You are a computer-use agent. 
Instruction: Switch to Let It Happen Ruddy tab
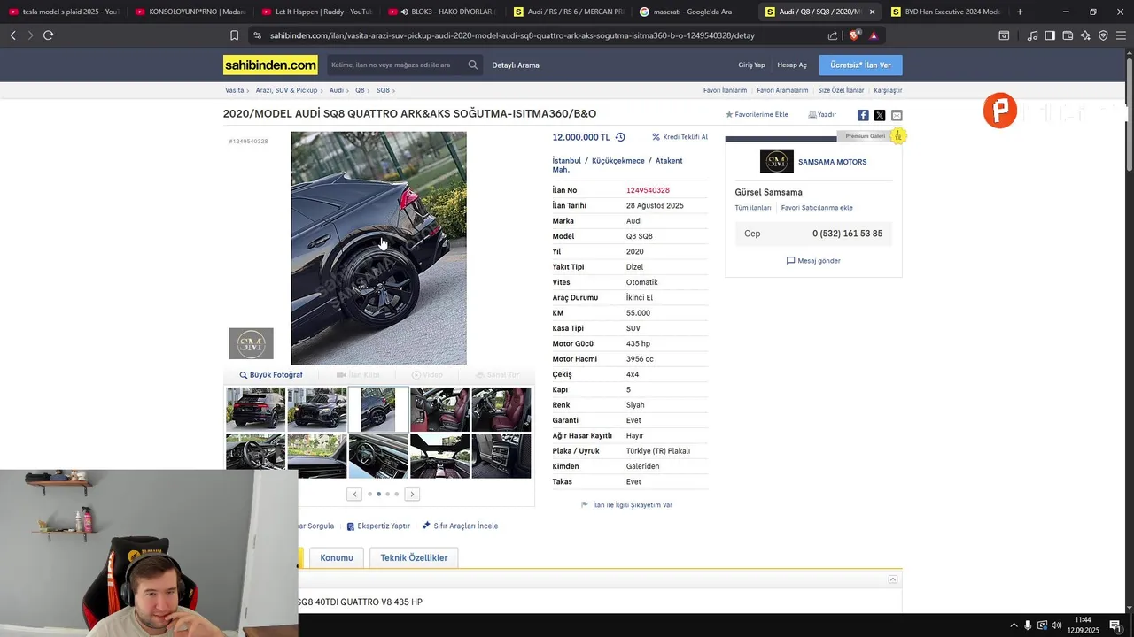(316, 12)
